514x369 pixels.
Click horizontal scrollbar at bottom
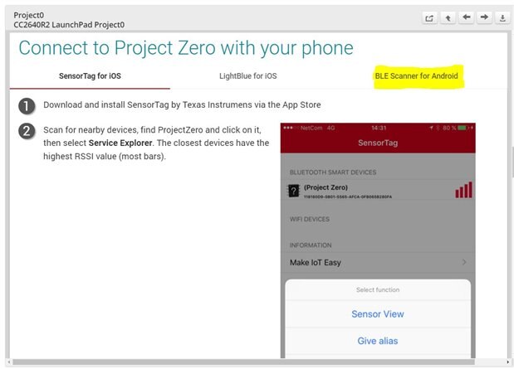coord(243,362)
